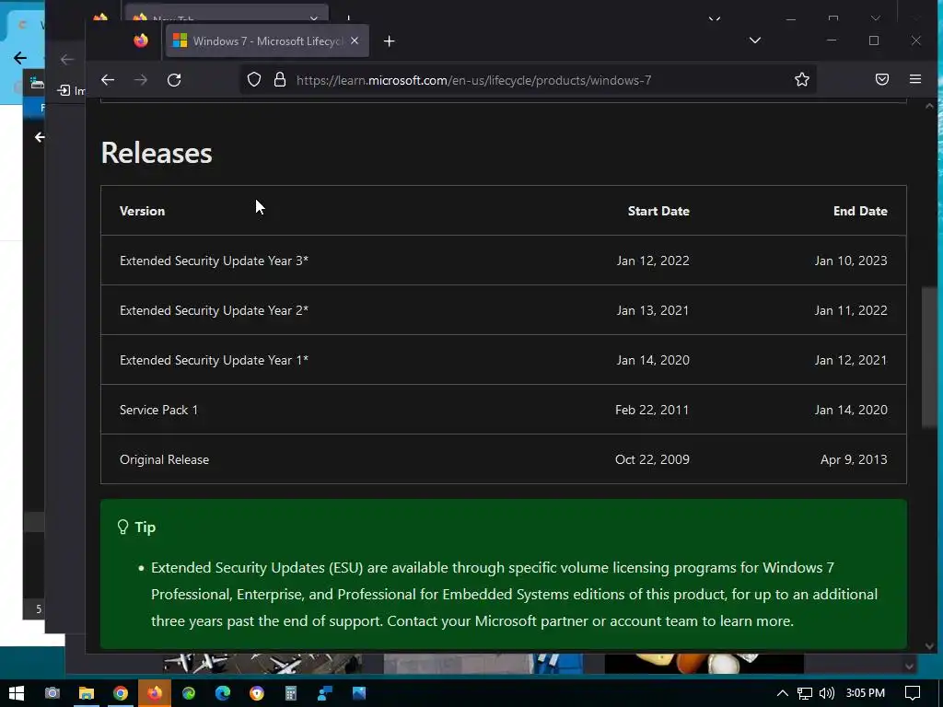Click the Jan 11, 2022 end date
The image size is (943, 707).
[851, 311]
